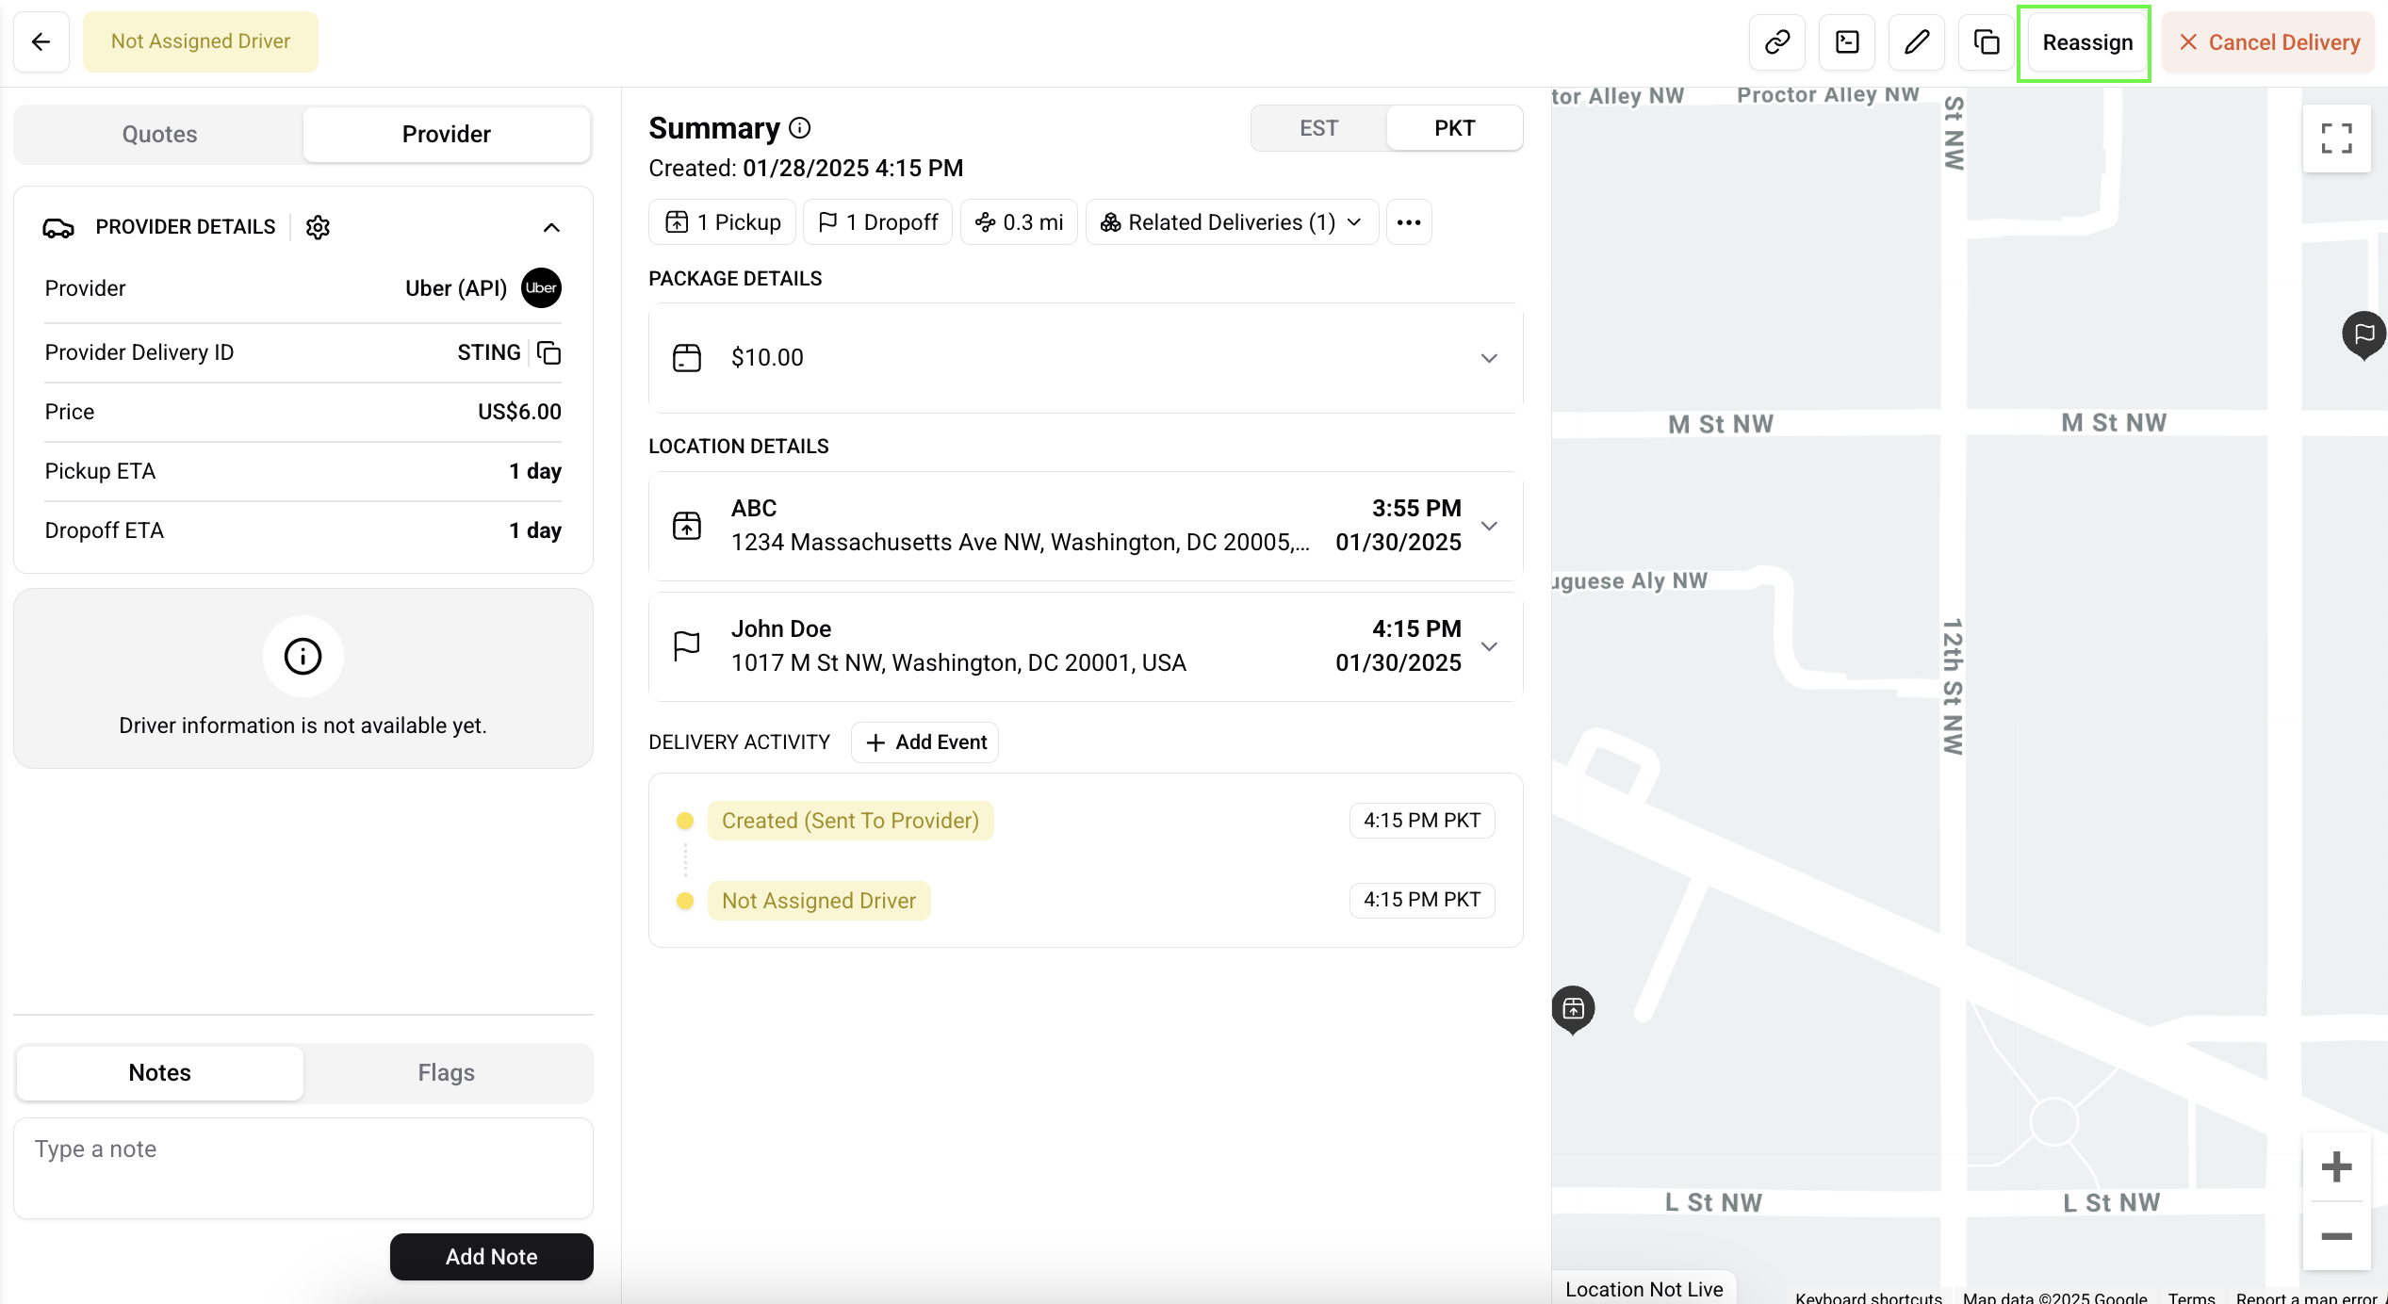Click the Summary info icon
This screenshot has width=2388, height=1304.
(x=799, y=127)
